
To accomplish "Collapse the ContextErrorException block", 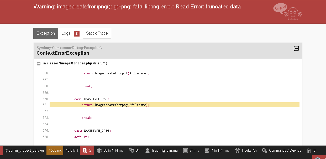I will pyautogui.click(x=296, y=48).
